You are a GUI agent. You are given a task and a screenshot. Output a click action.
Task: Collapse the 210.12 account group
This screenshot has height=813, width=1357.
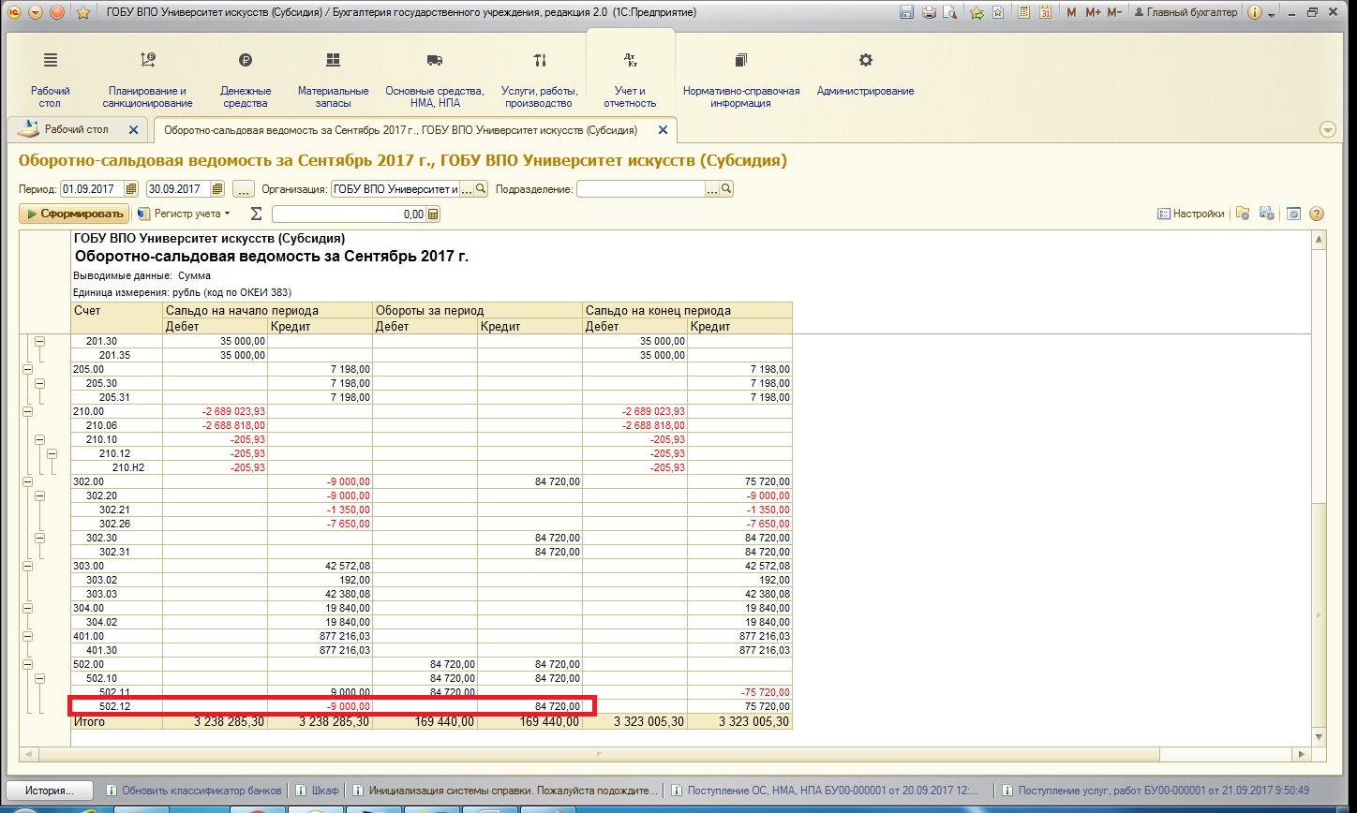pos(52,454)
